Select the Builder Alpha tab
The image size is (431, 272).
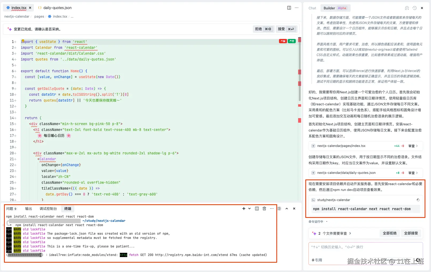(x=335, y=8)
